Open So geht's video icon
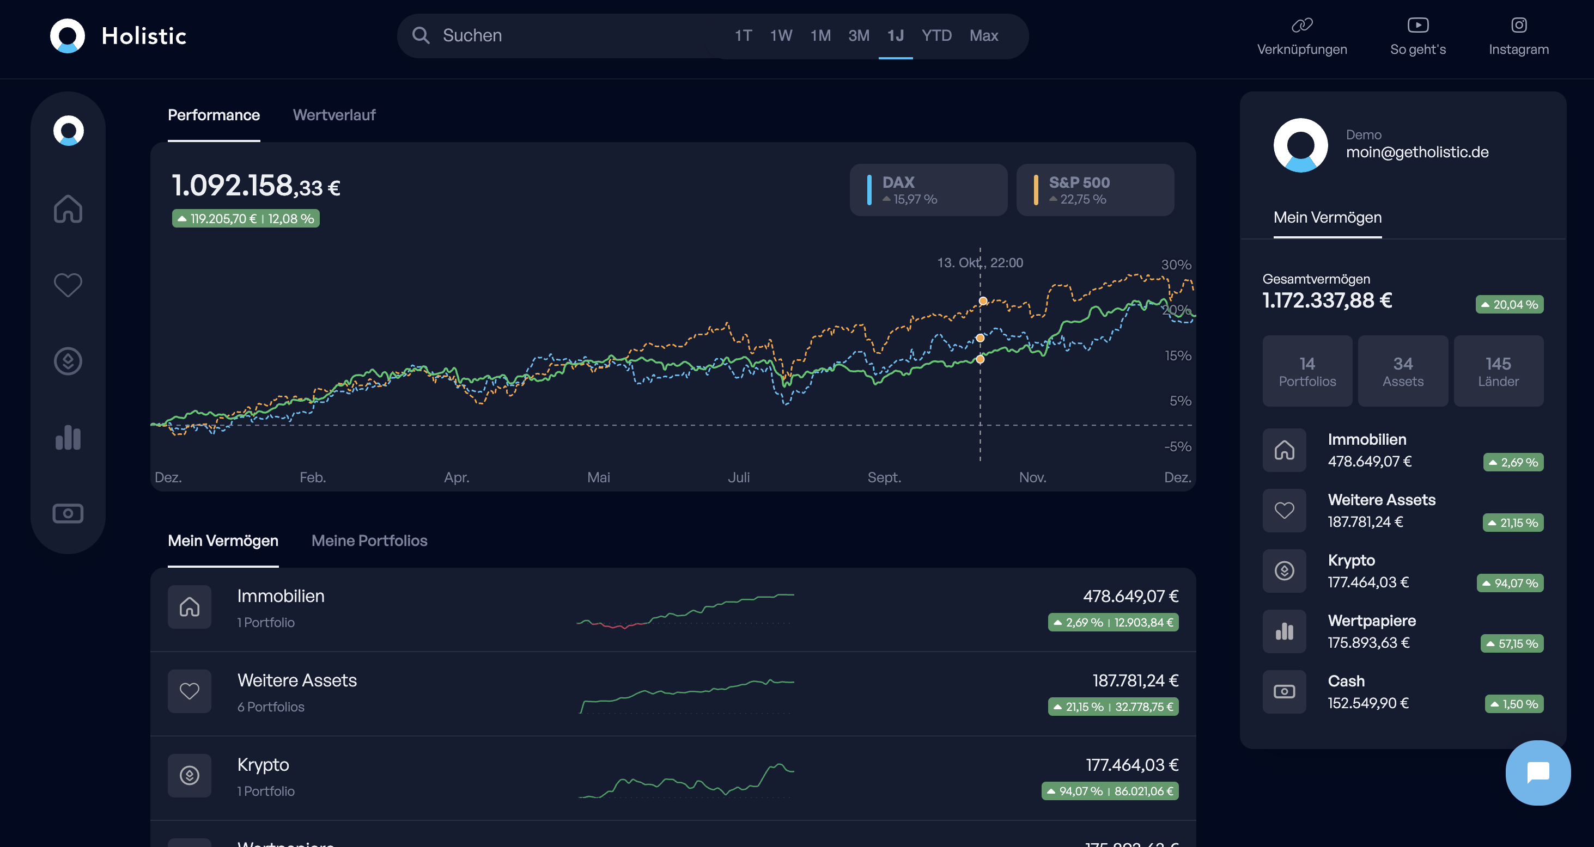The width and height of the screenshot is (1594, 847). coord(1417,26)
